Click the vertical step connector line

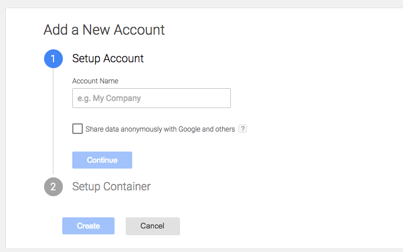pyautogui.click(x=53, y=122)
